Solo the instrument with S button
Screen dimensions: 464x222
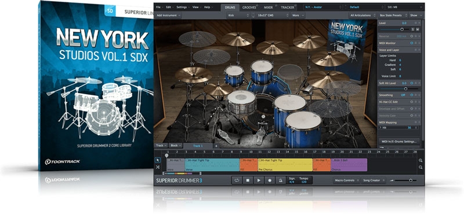pyautogui.click(x=413, y=29)
